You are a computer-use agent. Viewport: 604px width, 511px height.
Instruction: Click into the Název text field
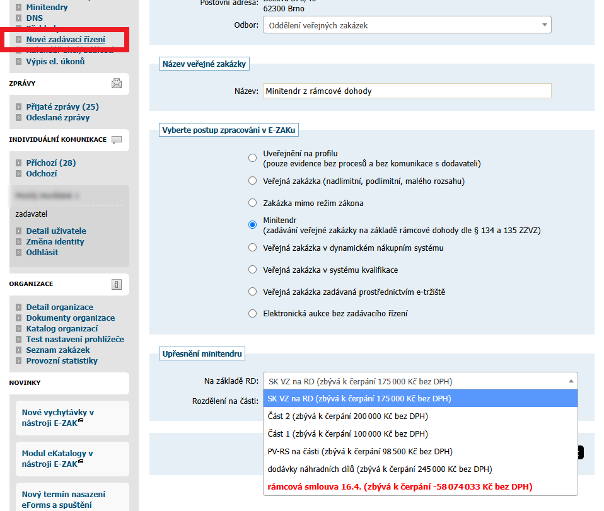tap(407, 91)
